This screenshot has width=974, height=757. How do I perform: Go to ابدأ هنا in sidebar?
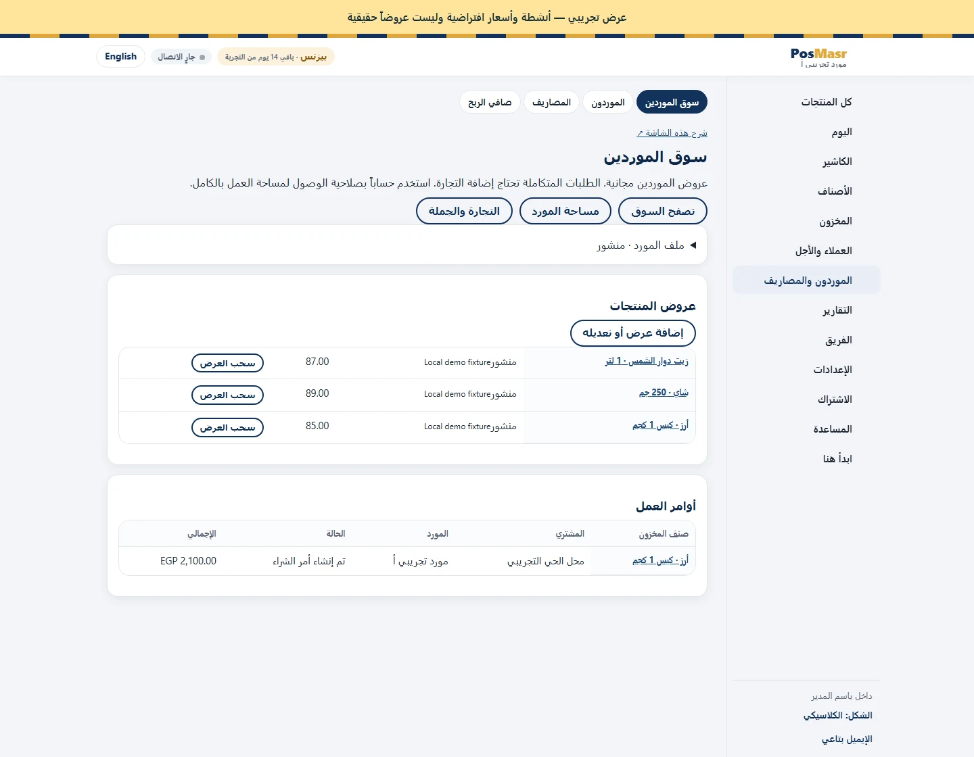pos(806,459)
